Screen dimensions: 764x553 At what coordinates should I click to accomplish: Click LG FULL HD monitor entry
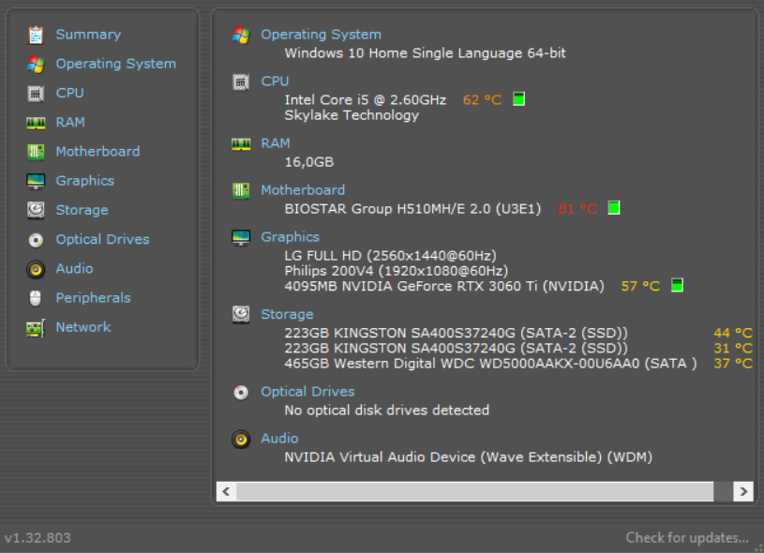pos(391,256)
